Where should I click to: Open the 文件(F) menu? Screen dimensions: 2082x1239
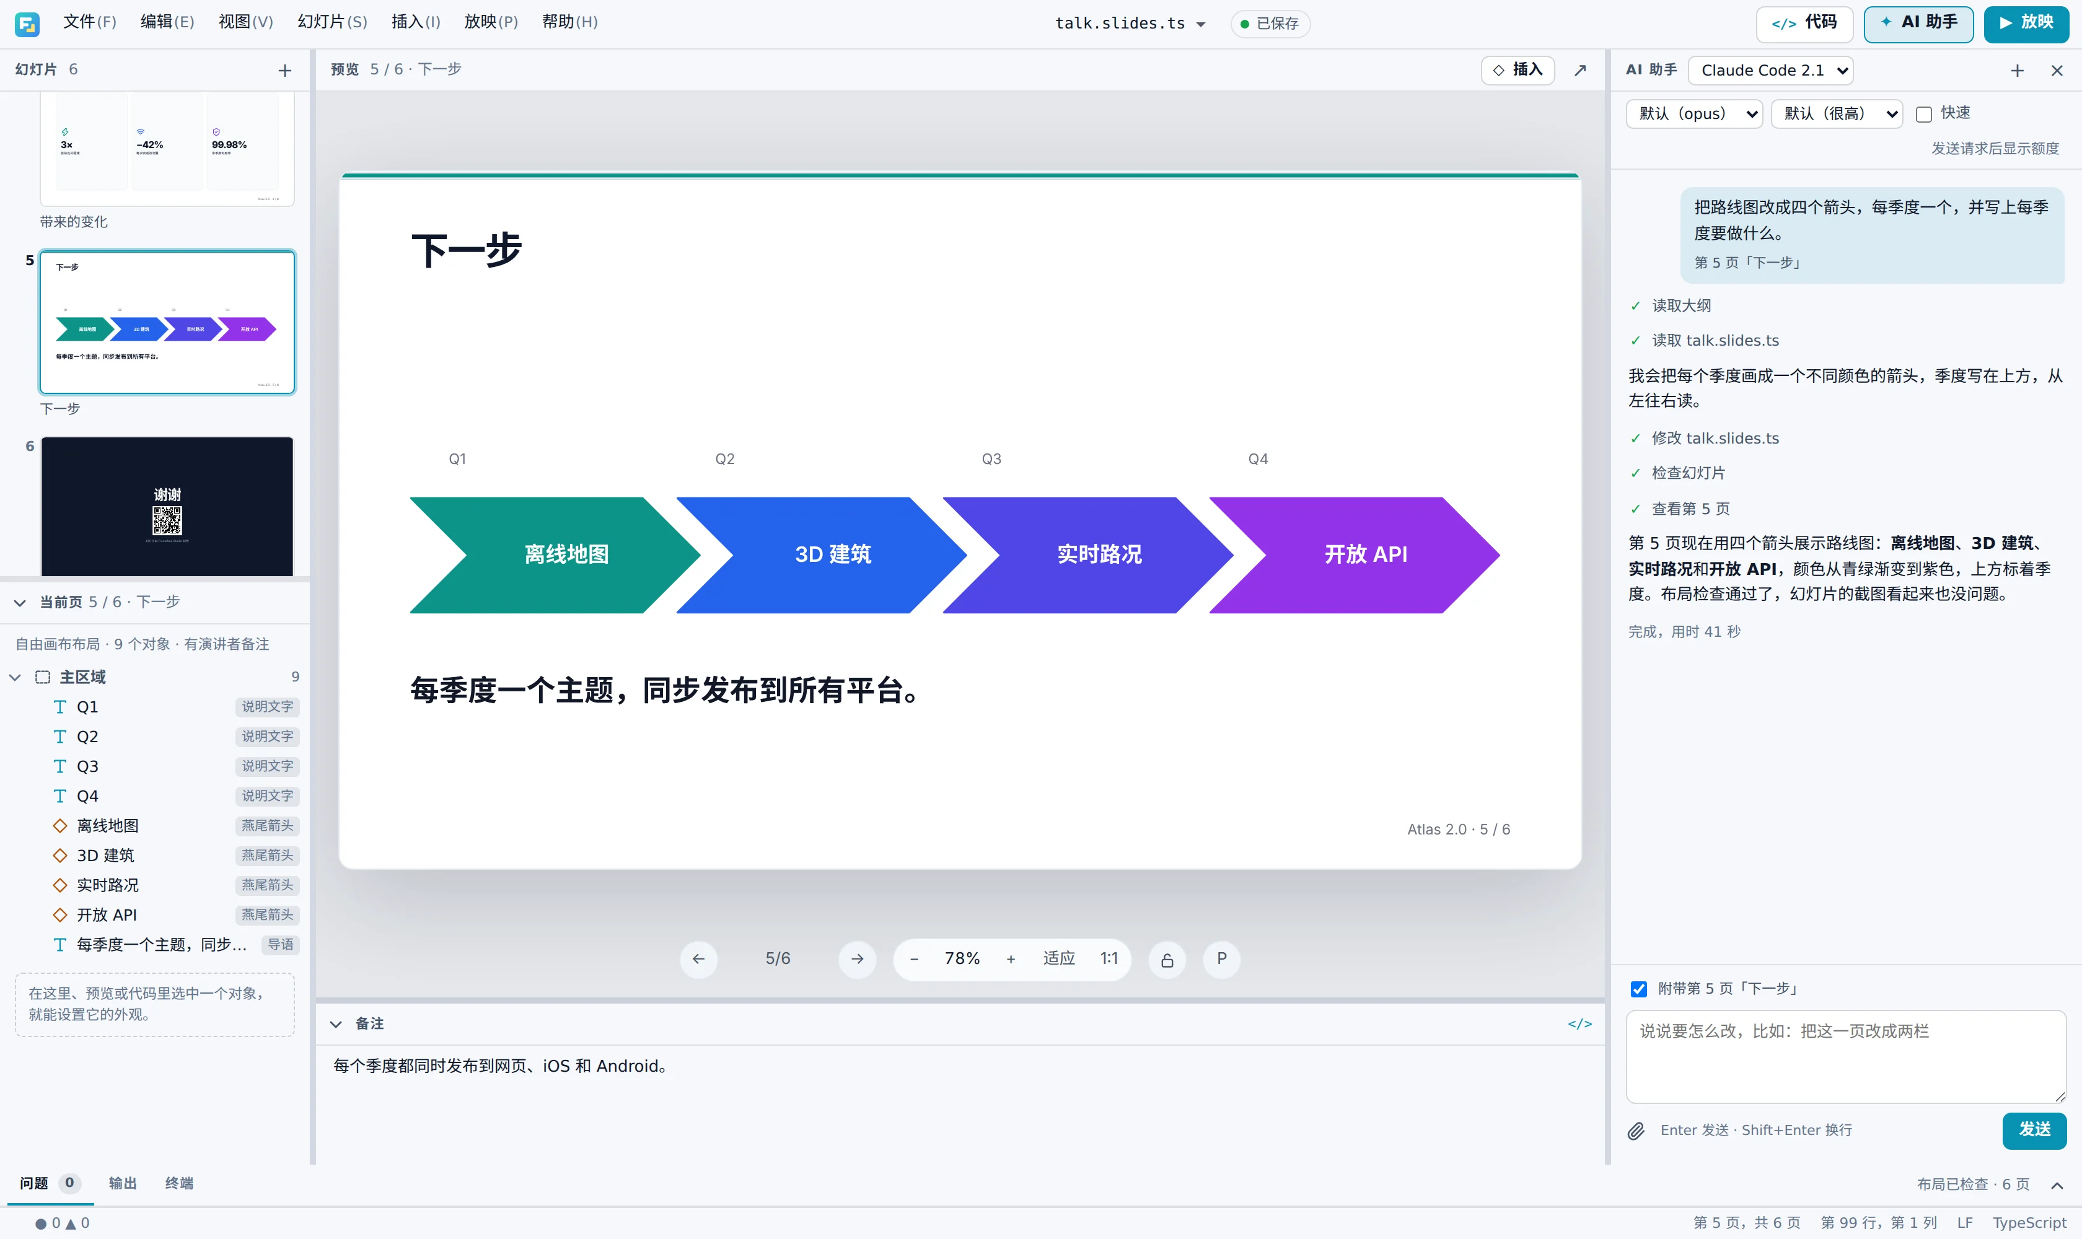click(89, 22)
